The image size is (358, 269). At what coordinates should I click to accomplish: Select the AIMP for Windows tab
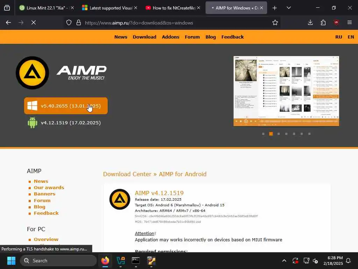pos(236,8)
